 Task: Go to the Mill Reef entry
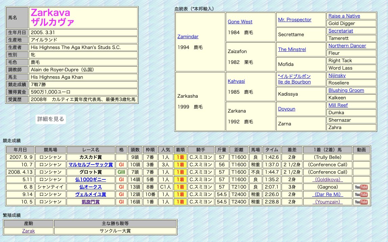pyautogui.click(x=338, y=105)
